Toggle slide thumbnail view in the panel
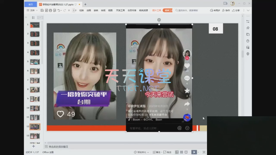Image resolution: width=276 pixels, height=155 pixels. coord(40,17)
